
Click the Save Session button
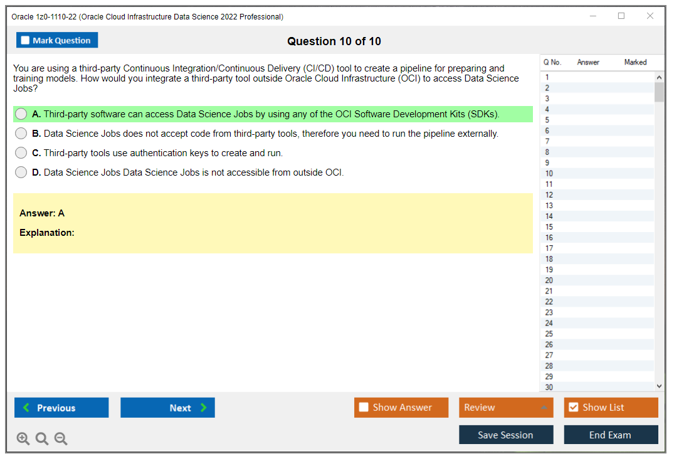pyautogui.click(x=506, y=435)
